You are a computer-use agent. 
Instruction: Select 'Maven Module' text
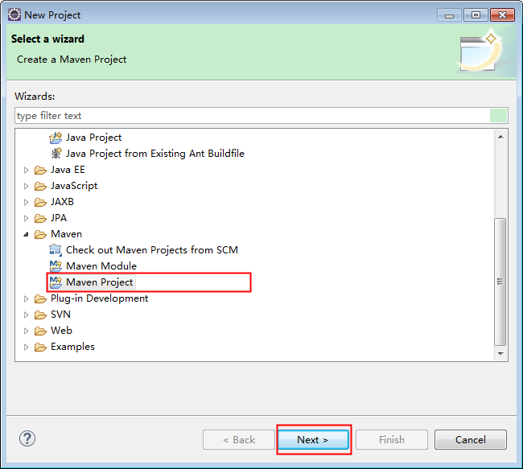(101, 265)
